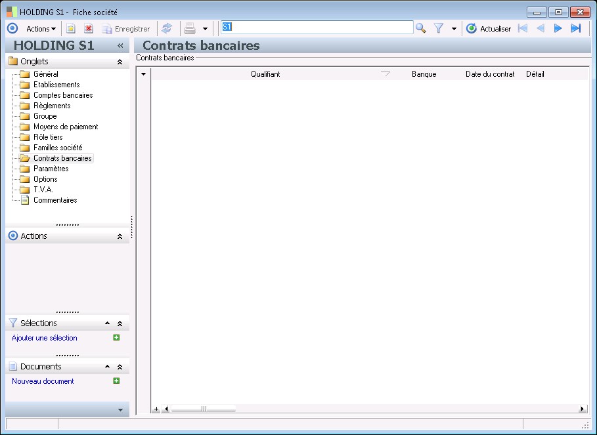The image size is (597, 435).
Task: Click the print icon in toolbar
Action: (x=190, y=28)
